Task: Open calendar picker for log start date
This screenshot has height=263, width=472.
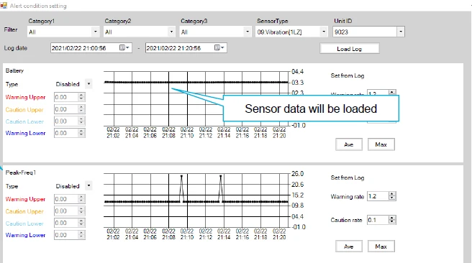Action: (x=124, y=48)
